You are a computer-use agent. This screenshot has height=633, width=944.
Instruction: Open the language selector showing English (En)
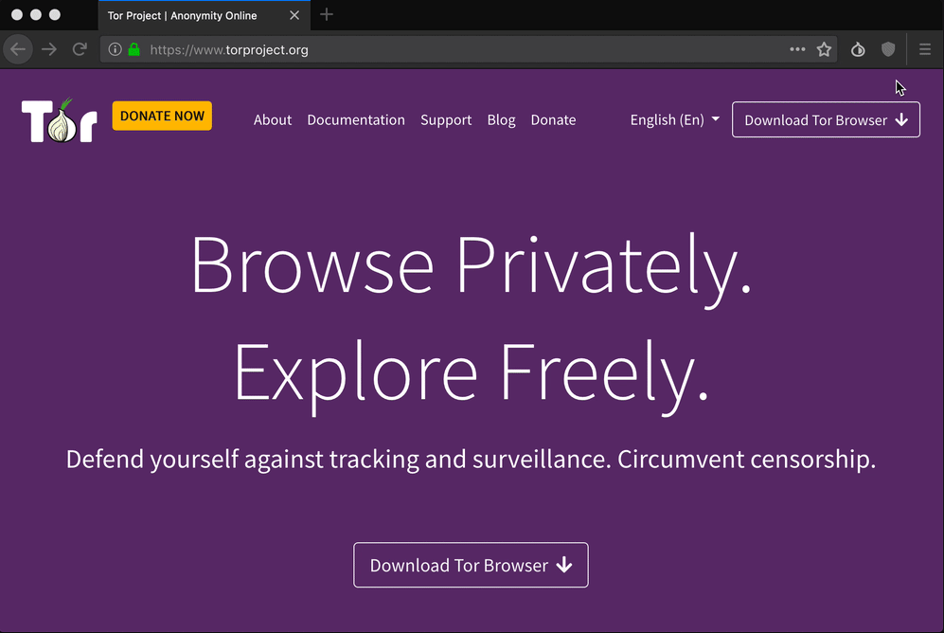(673, 119)
